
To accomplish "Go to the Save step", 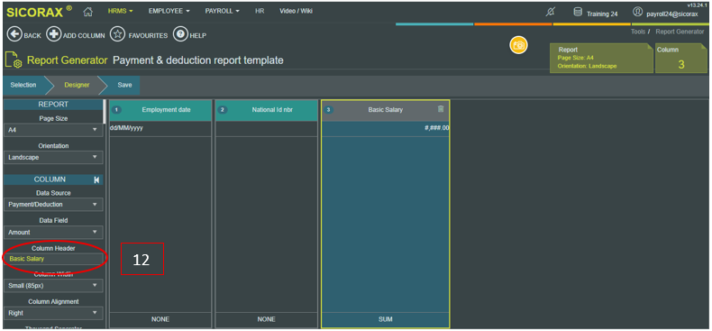I will tap(124, 85).
